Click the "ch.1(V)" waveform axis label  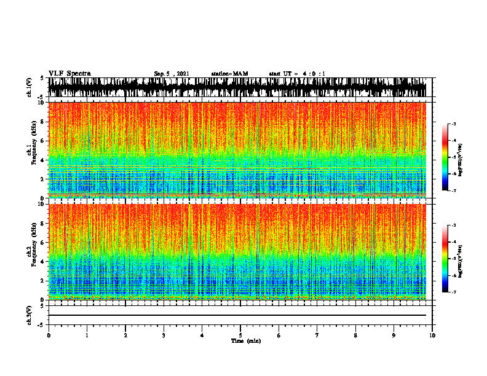coord(30,87)
